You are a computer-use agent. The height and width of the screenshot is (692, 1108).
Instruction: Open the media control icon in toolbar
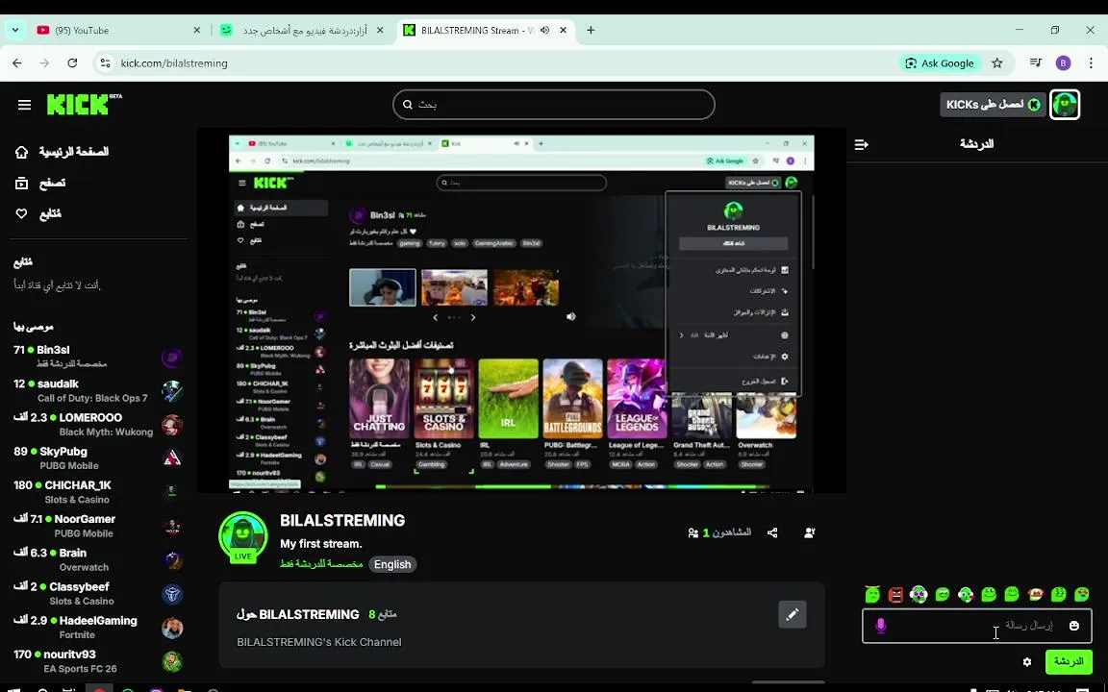(1036, 62)
